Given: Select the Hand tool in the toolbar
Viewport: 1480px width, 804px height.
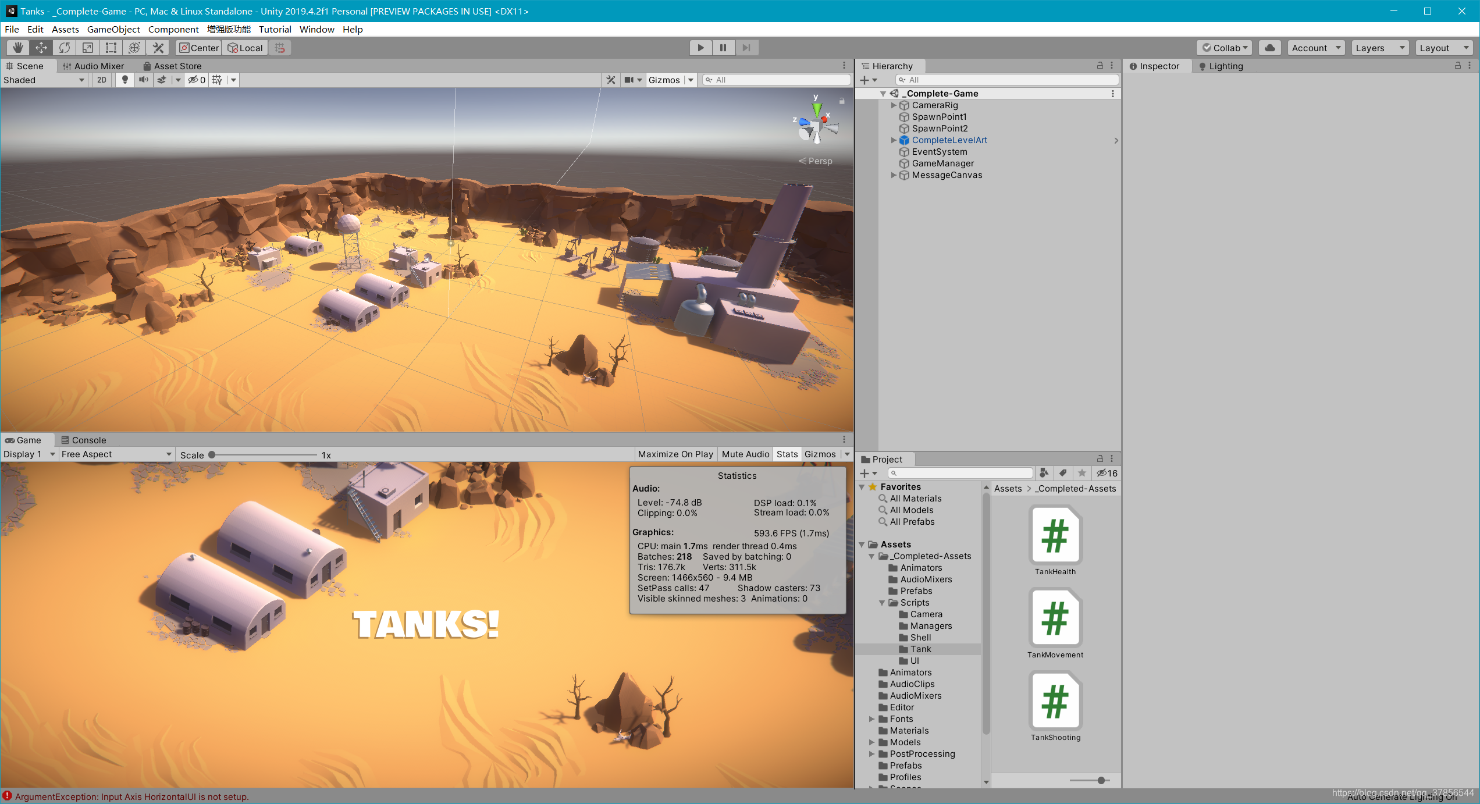Looking at the screenshot, I should [x=18, y=48].
